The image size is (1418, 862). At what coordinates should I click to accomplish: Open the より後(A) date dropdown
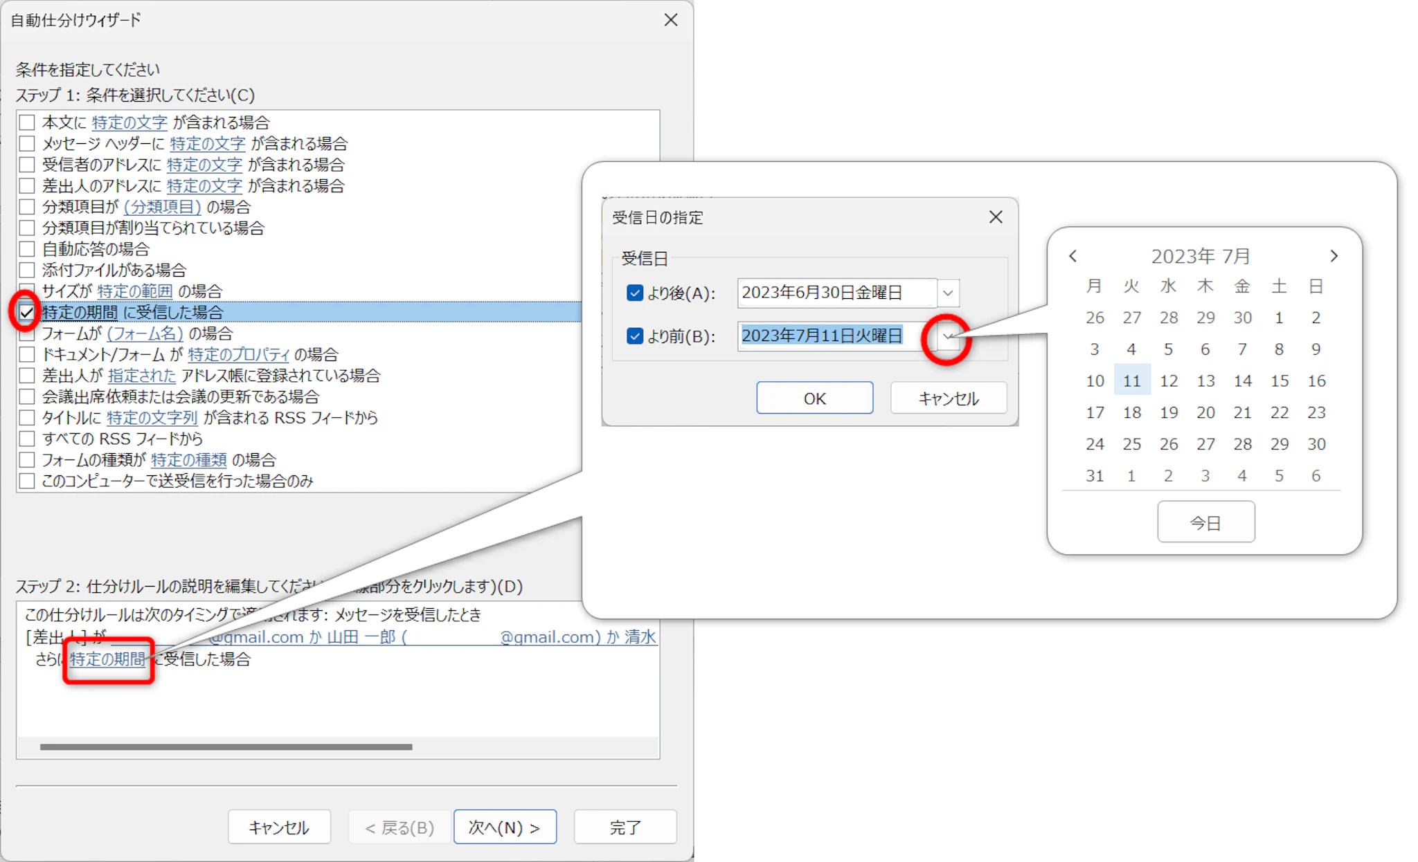point(948,293)
